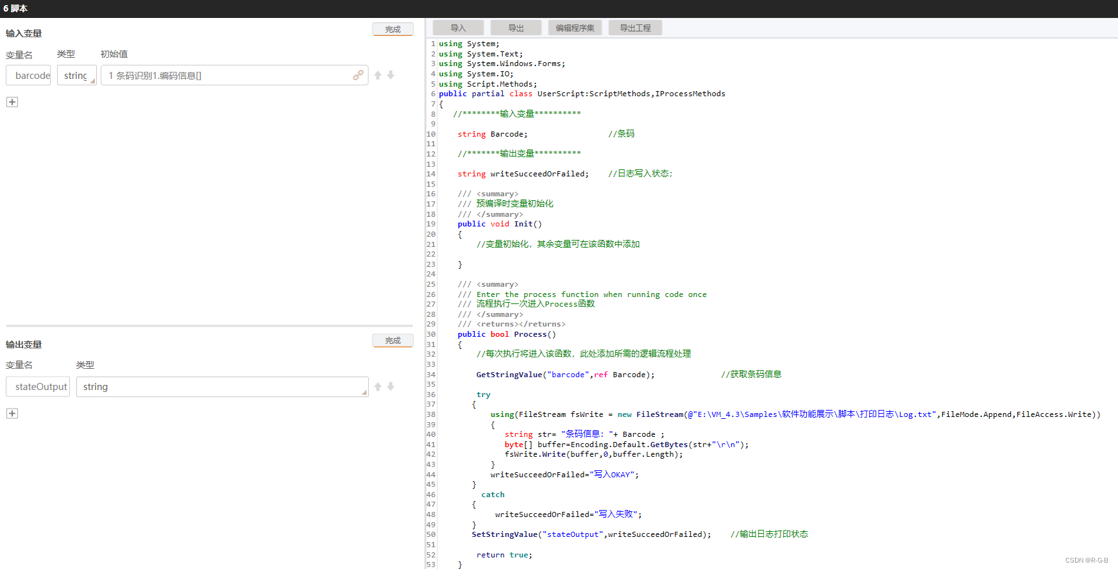1118x569 pixels.
Task: Add a new input variable with plus icon
Action: 12,102
